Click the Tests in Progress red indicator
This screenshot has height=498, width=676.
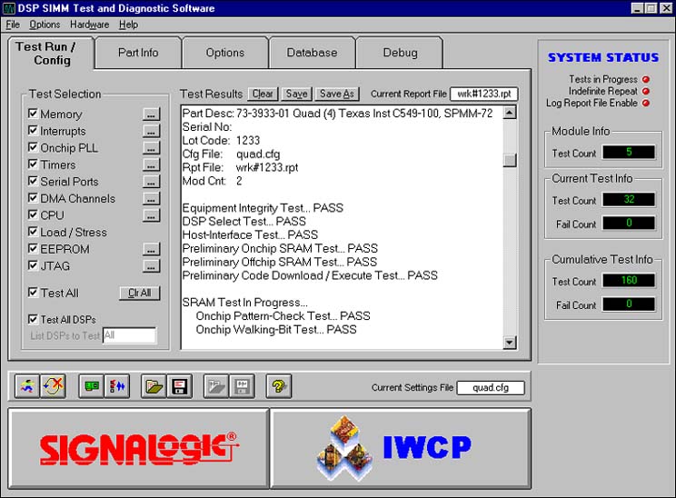(x=646, y=79)
